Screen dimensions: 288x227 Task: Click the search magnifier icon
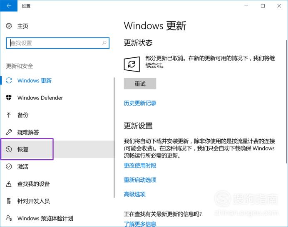[104, 43]
